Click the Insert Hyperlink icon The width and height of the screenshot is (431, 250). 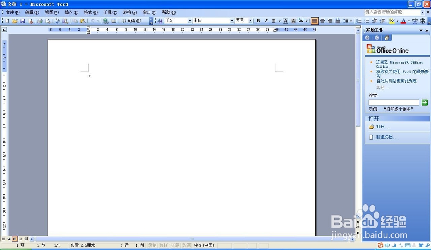pyautogui.click(x=106, y=20)
